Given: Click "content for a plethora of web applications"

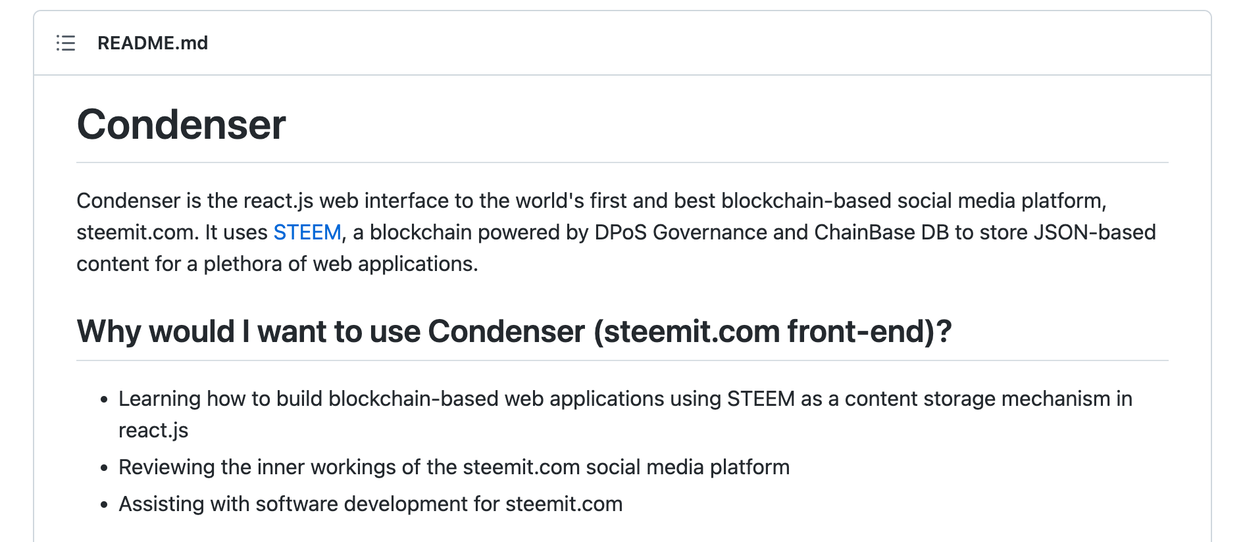Looking at the screenshot, I should 277,264.
